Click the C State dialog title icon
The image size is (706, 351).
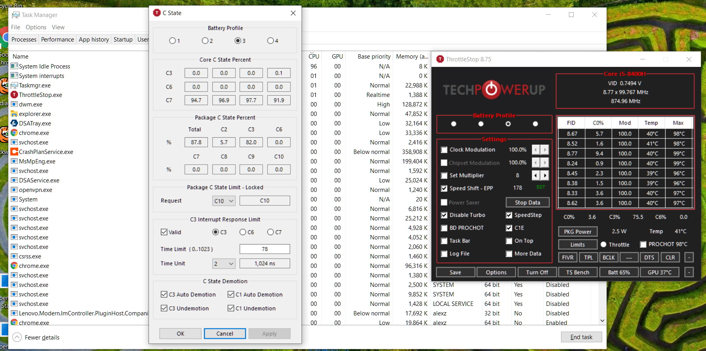[x=157, y=13]
